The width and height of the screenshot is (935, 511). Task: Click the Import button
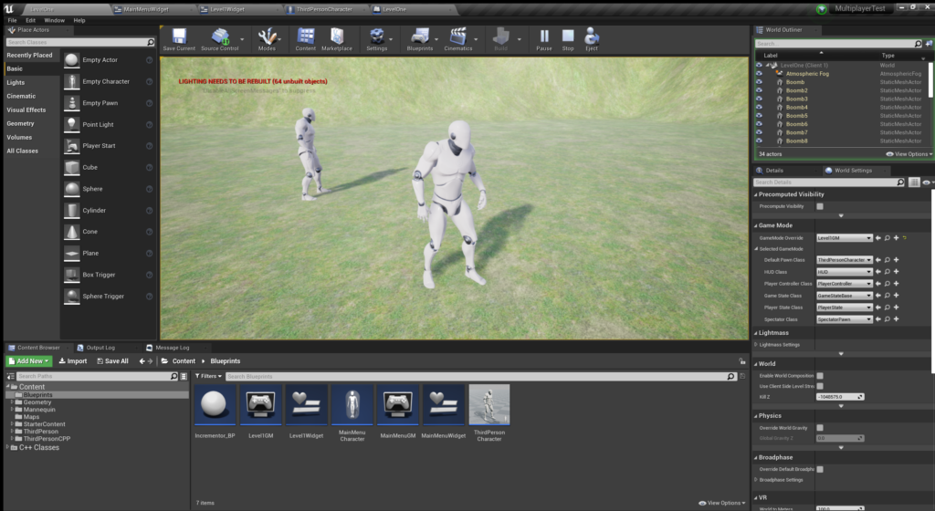click(x=73, y=361)
